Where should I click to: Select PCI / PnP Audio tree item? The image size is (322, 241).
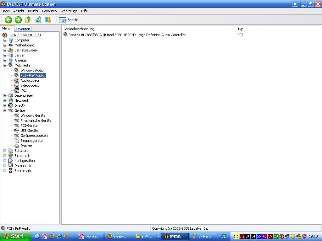(33, 75)
